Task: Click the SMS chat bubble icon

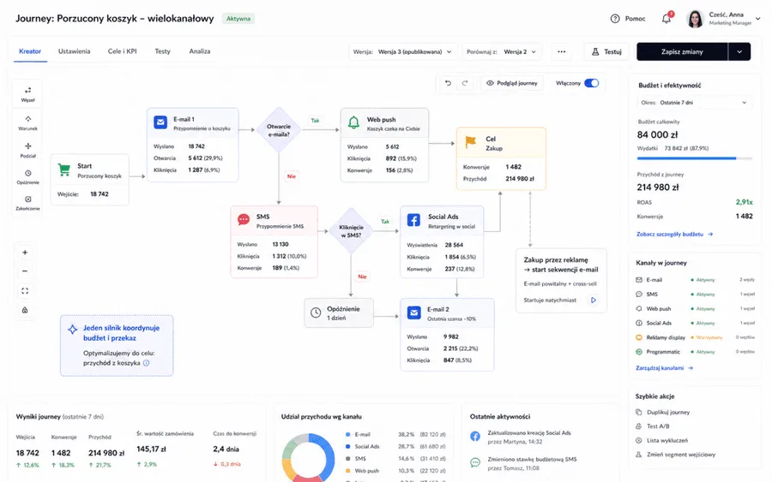Action: [x=244, y=220]
